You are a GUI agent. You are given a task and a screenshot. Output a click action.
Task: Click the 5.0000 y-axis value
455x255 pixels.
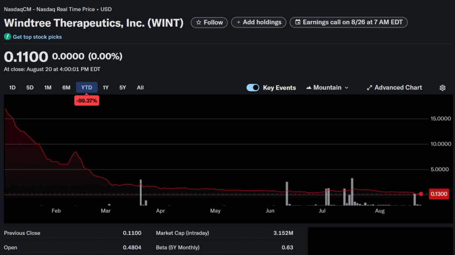(x=439, y=169)
